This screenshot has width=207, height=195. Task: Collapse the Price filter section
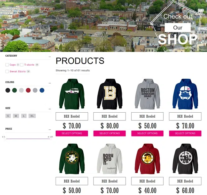click(x=50, y=130)
